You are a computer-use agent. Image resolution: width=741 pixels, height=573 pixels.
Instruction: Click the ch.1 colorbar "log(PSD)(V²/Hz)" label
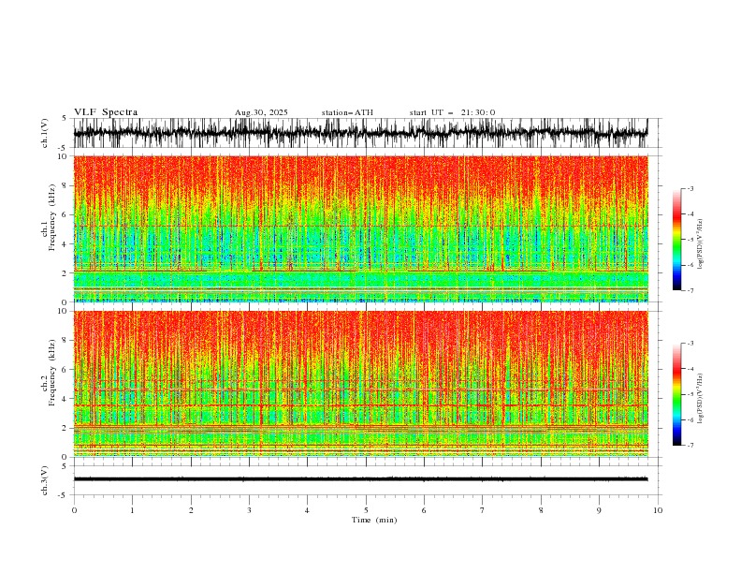702,244
